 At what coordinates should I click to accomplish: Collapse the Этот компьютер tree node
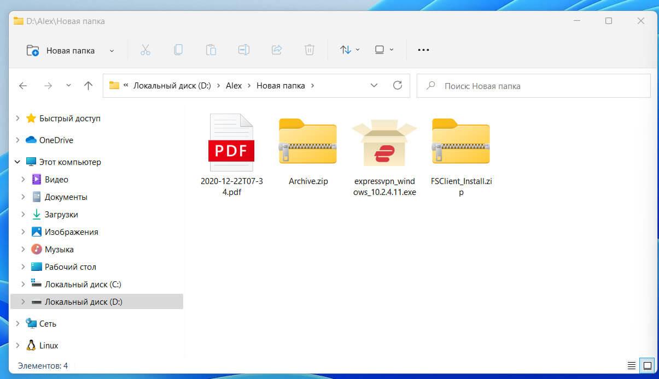pos(18,162)
